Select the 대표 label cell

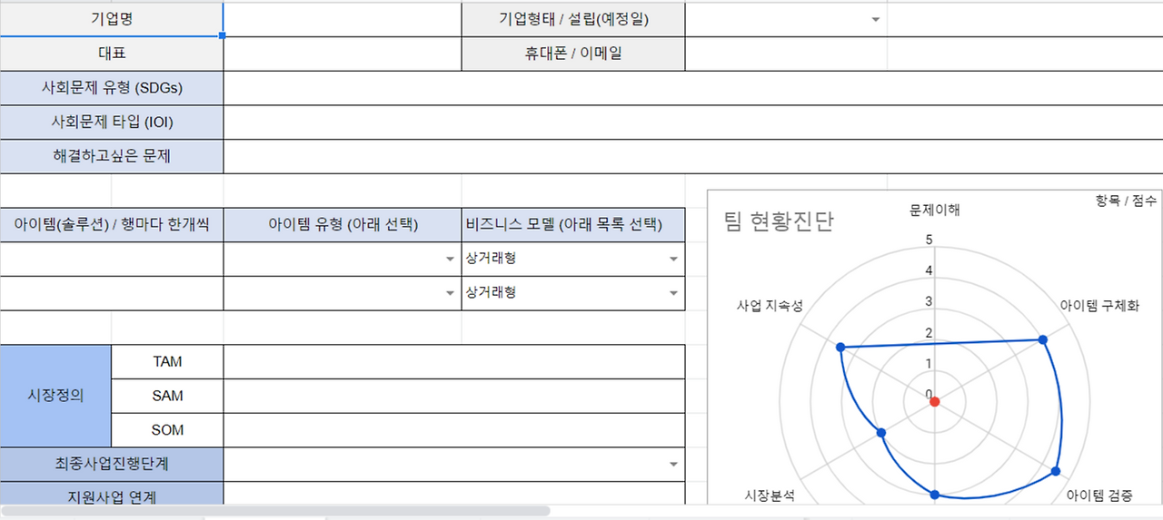(x=112, y=54)
